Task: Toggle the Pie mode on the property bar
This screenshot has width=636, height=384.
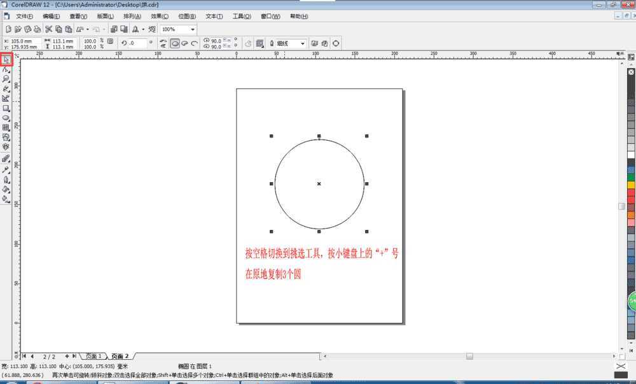Action: 186,43
